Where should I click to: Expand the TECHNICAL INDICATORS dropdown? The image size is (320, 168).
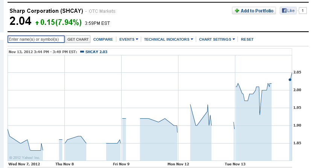pyautogui.click(x=169, y=40)
